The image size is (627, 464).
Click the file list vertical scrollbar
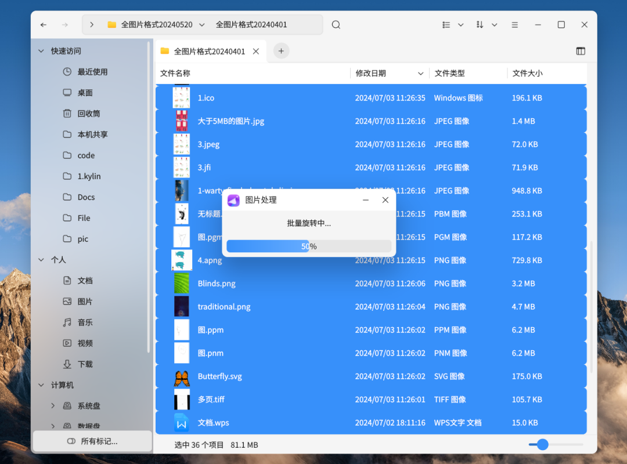pos(592,306)
